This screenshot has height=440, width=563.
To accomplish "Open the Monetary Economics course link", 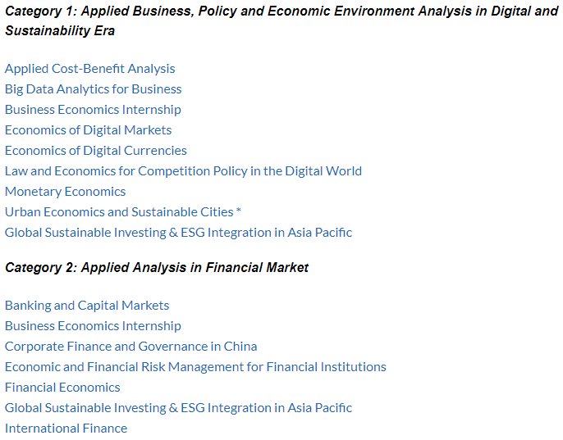I will [x=65, y=191].
